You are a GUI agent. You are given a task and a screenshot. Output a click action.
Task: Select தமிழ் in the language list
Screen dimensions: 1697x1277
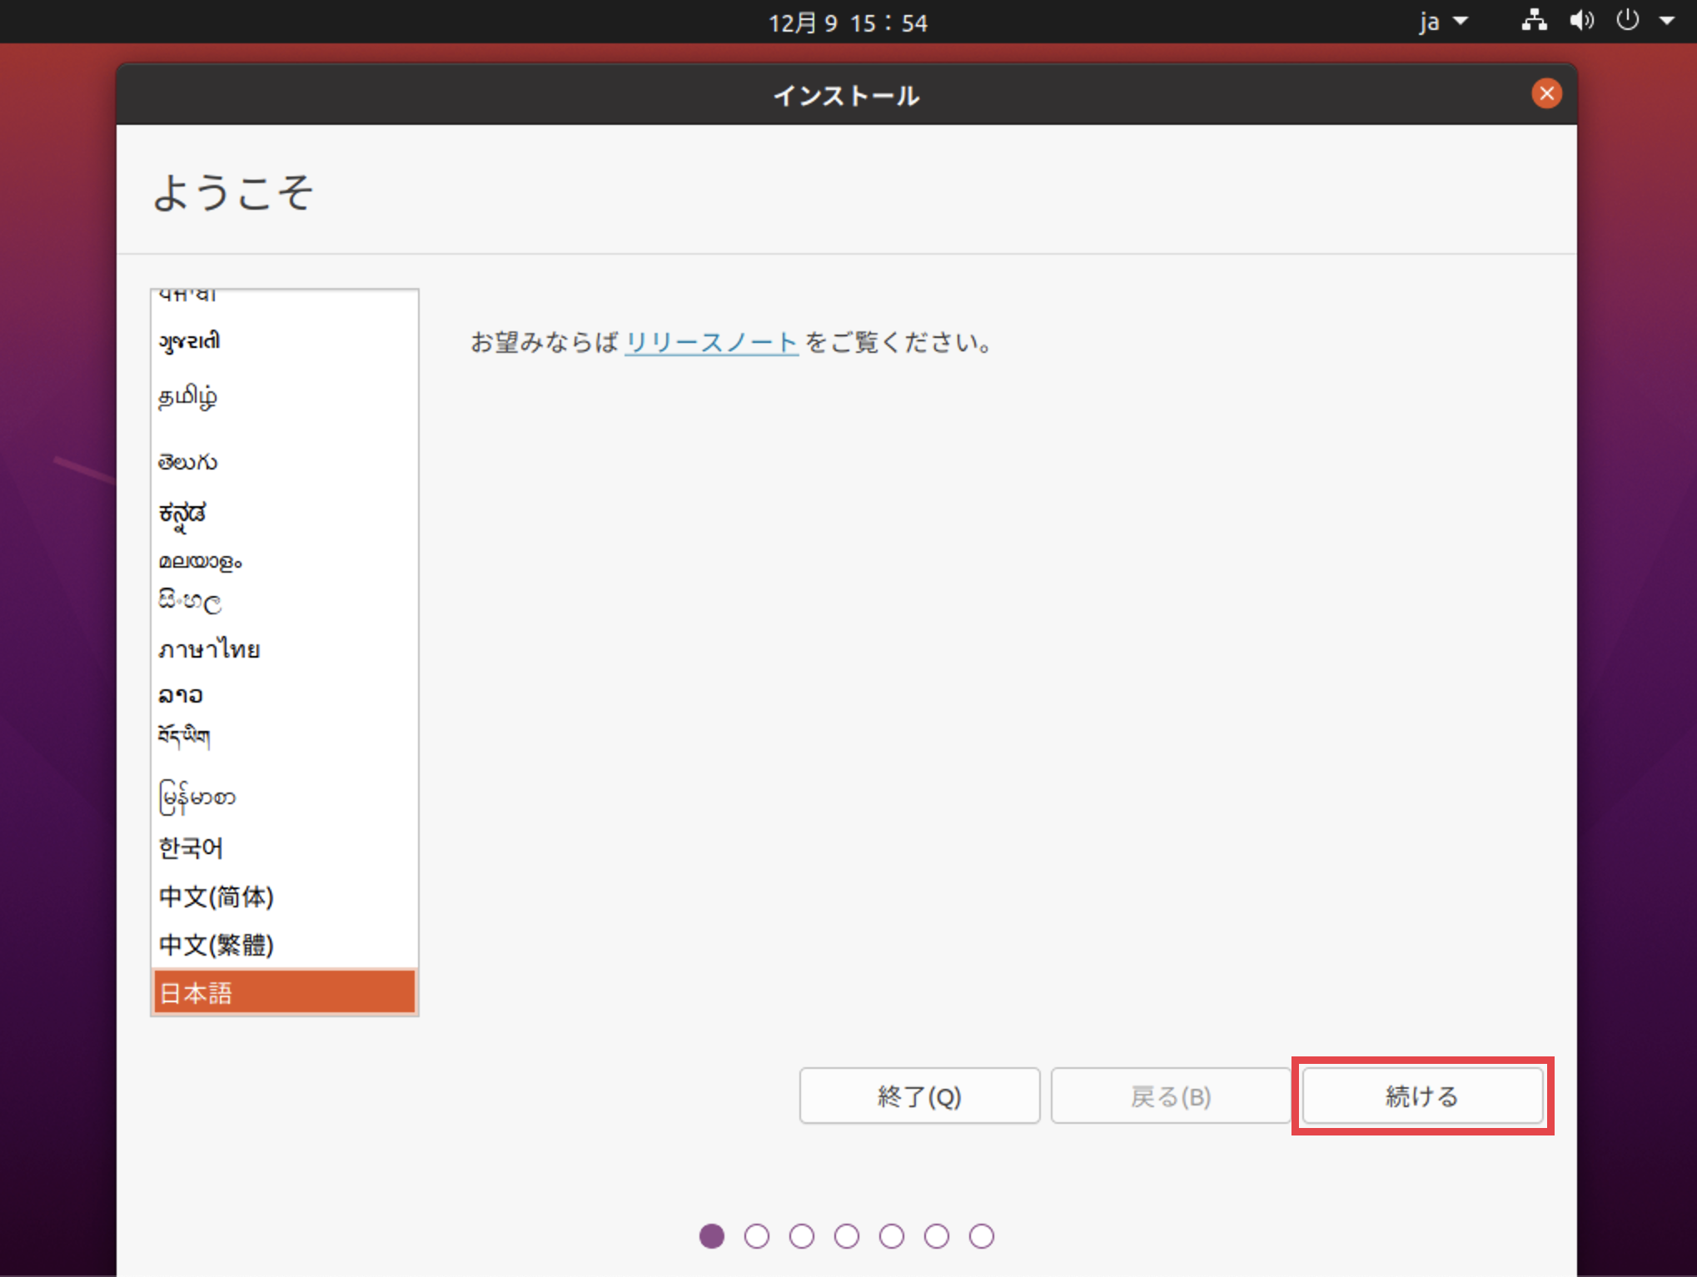click(187, 397)
